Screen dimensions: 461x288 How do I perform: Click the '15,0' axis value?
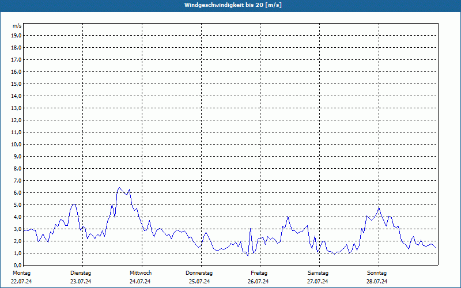(17, 84)
